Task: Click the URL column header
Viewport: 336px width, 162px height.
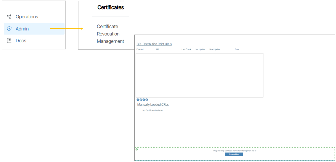Action: [x=158, y=49]
